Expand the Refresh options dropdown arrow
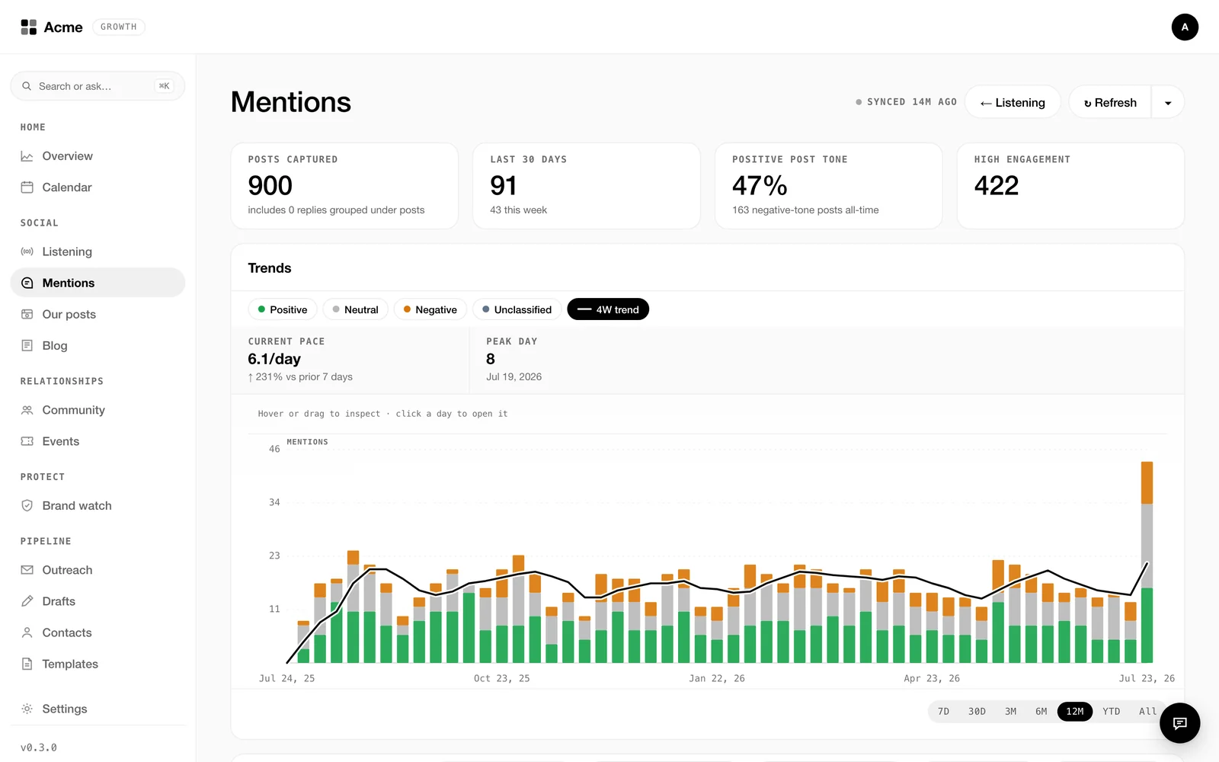The height and width of the screenshot is (762, 1219). [x=1168, y=103]
